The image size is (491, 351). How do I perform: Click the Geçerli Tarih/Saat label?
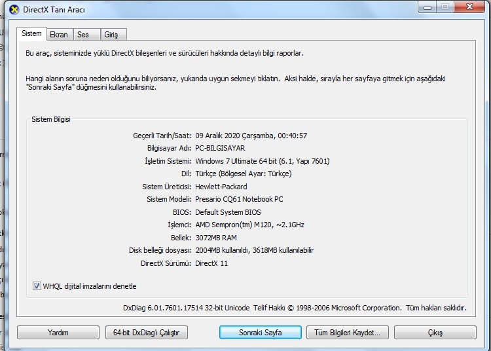click(x=162, y=136)
